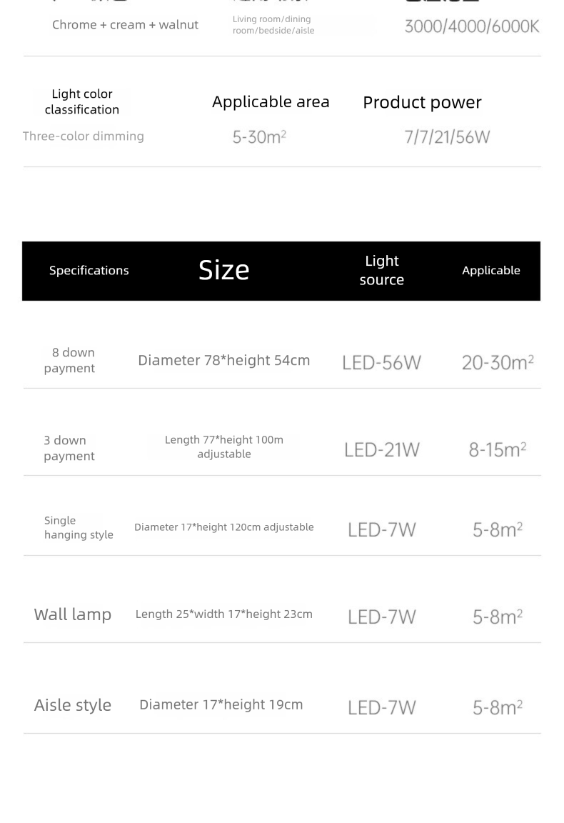Click the "Light source" column header
This screenshot has width=564, height=823.
[381, 270]
